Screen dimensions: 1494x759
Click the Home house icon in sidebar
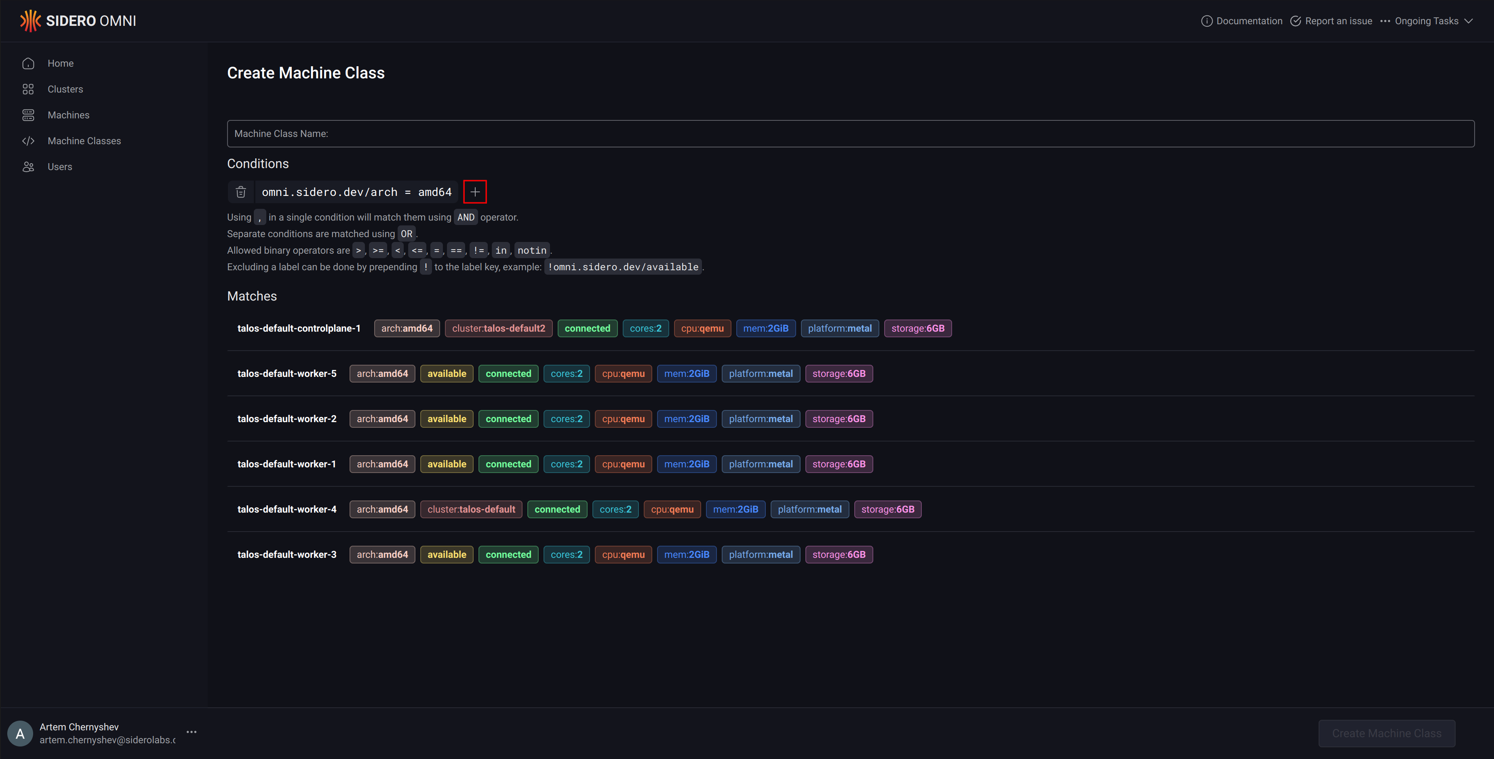(x=28, y=63)
